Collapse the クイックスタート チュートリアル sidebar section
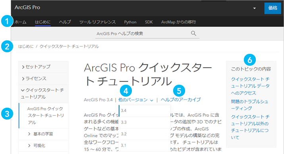The height and width of the screenshot is (154, 284). point(43,93)
